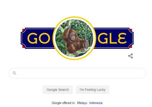Click the red bottom-right banner corner
The width and height of the screenshot is (152, 107).
point(131,47)
